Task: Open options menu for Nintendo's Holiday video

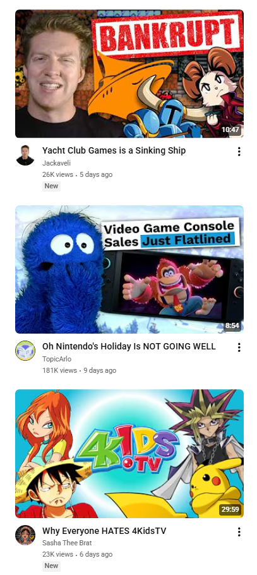Action: [239, 348]
